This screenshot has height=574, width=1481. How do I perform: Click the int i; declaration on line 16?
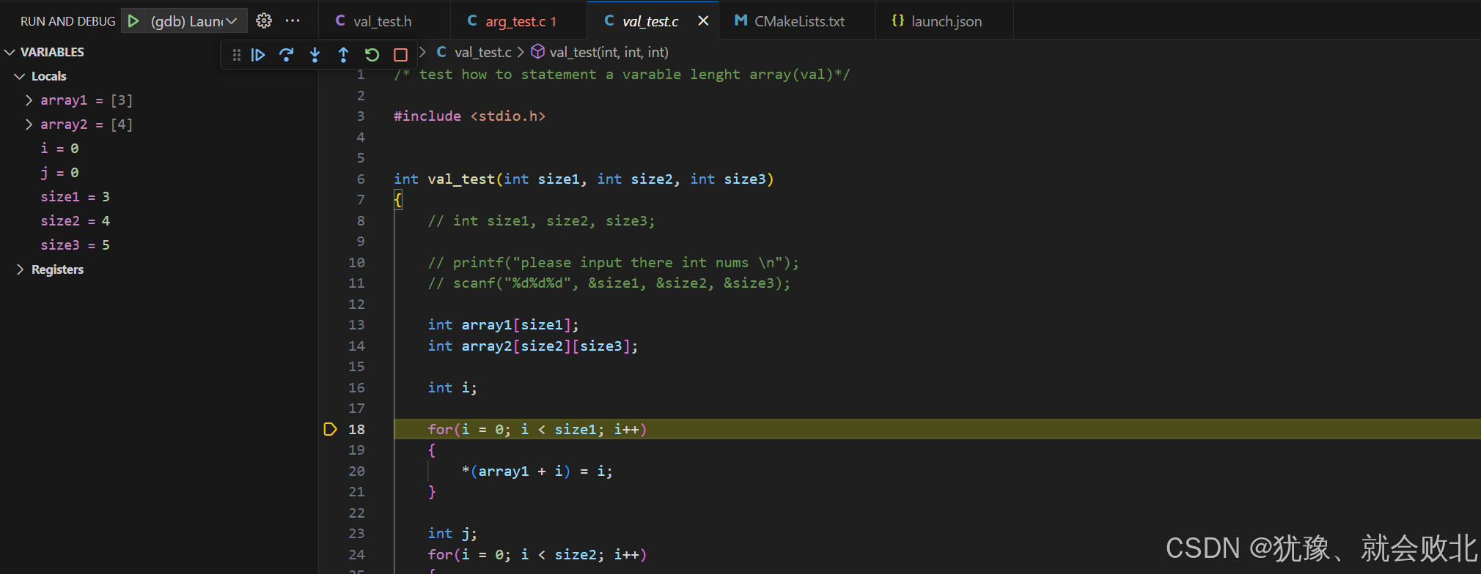coord(452,387)
